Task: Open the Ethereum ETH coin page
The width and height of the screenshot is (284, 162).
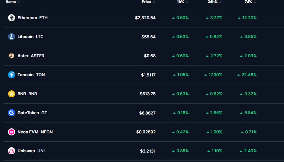Action: pos(32,18)
